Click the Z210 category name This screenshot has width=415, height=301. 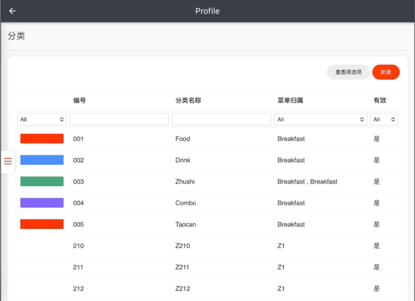(183, 246)
